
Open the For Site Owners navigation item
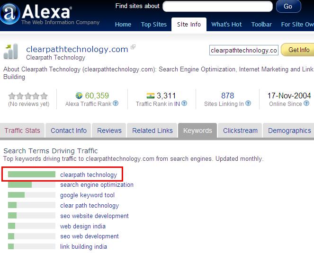click(297, 25)
